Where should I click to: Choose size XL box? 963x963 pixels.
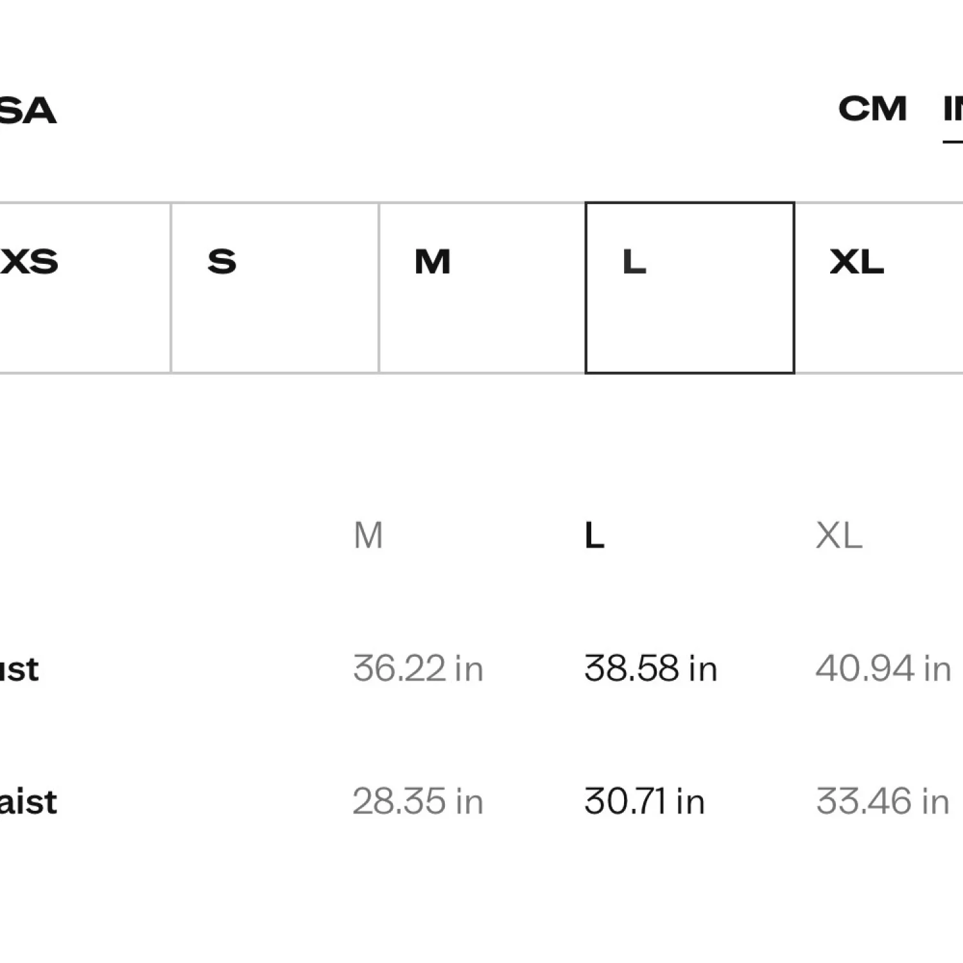click(x=879, y=288)
